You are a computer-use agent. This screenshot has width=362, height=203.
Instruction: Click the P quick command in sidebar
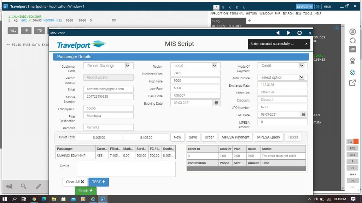click(352, 161)
